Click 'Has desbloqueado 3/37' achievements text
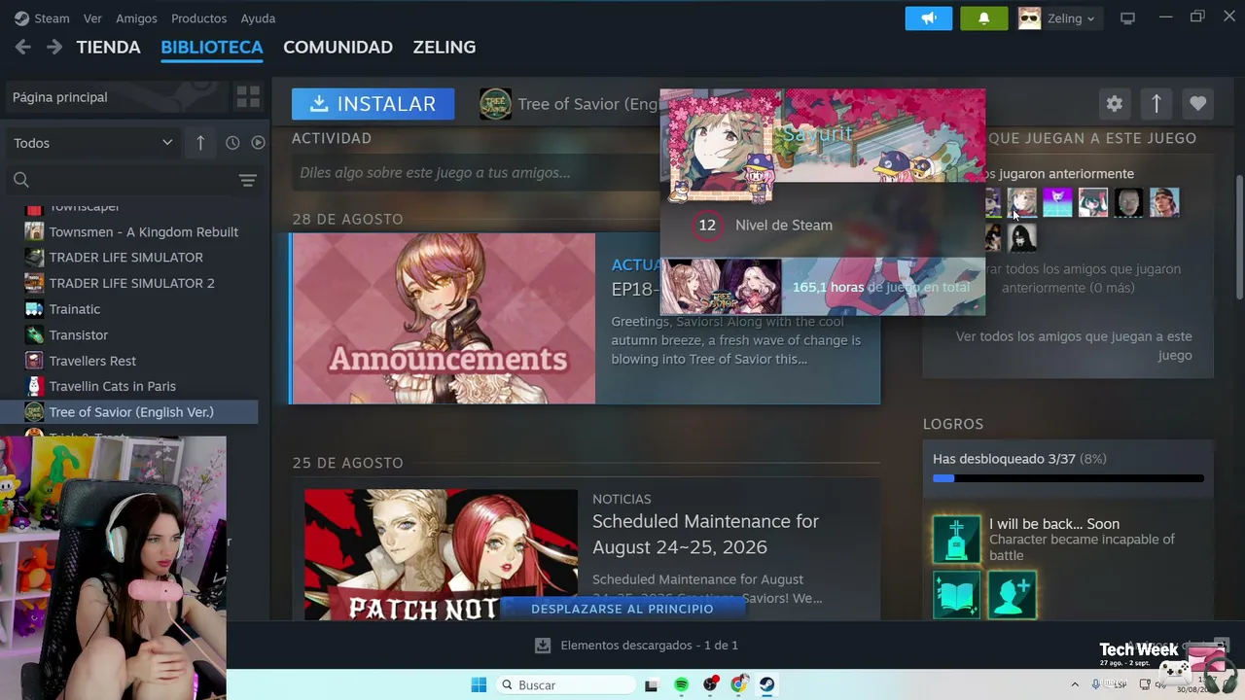Viewport: 1245px width, 700px height. (x=1019, y=459)
